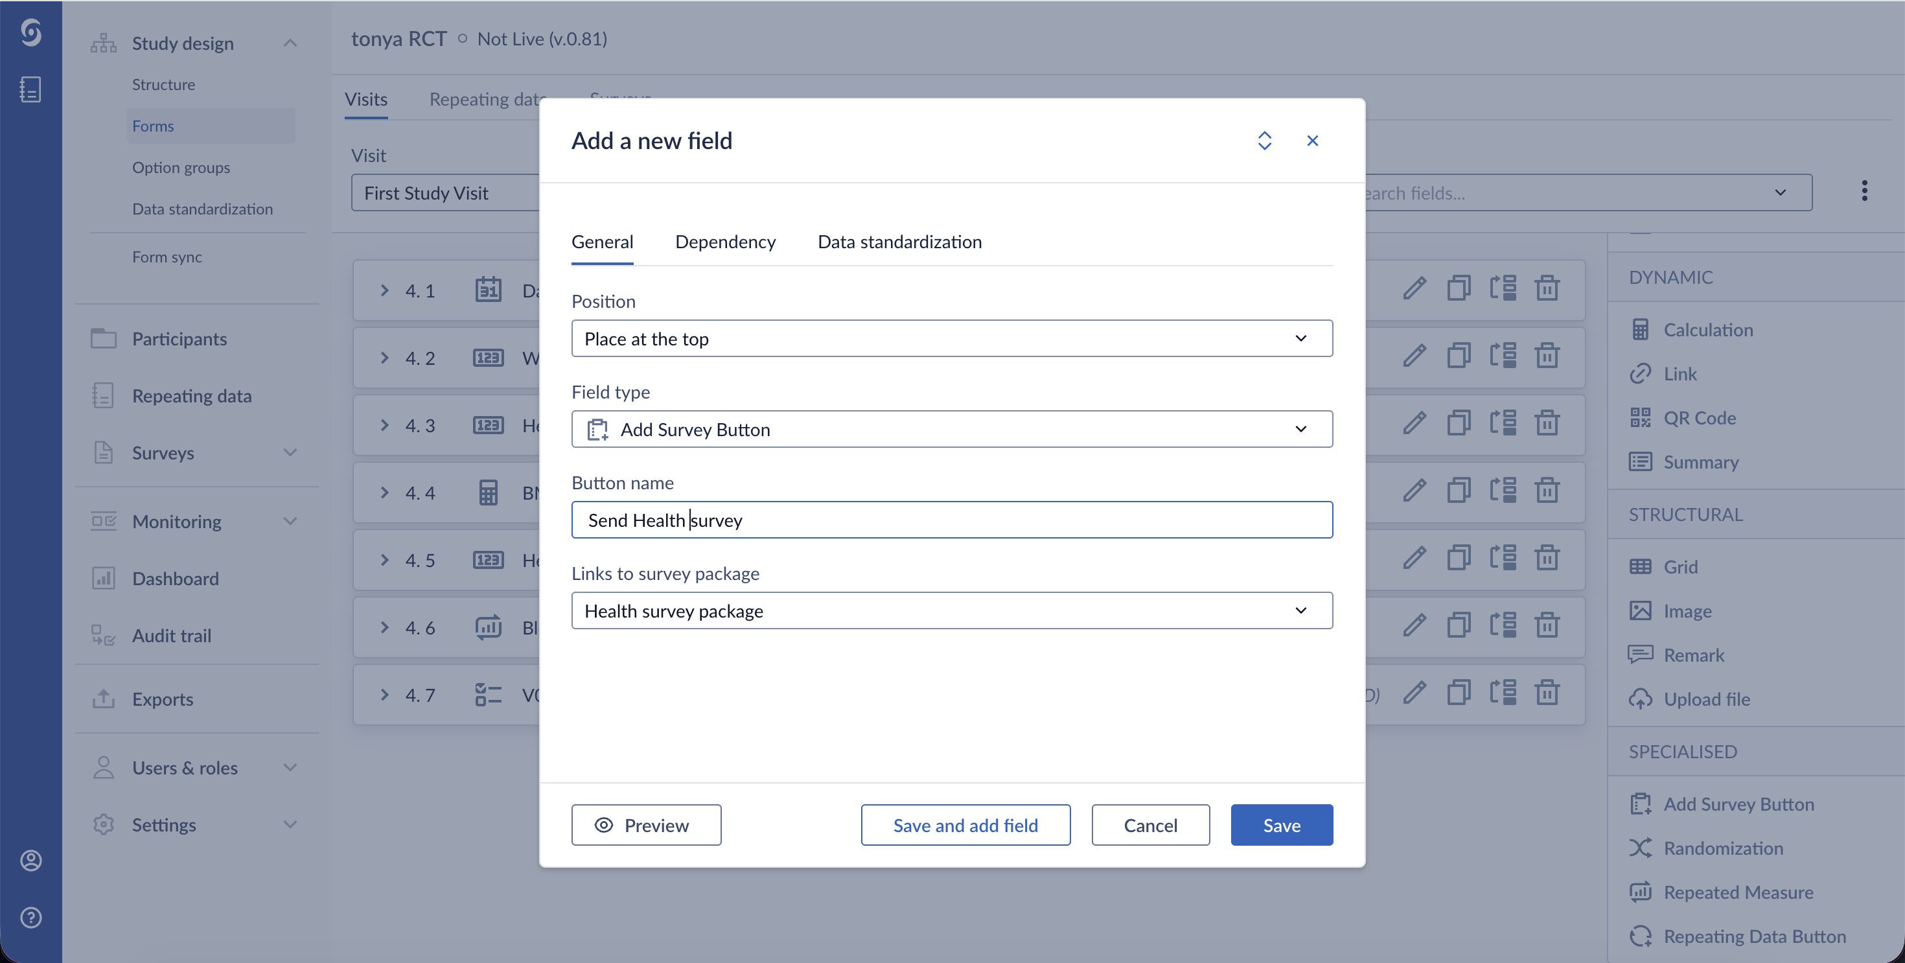The width and height of the screenshot is (1905, 963).
Task: Open Links to survey package dropdown
Action: [952, 610]
